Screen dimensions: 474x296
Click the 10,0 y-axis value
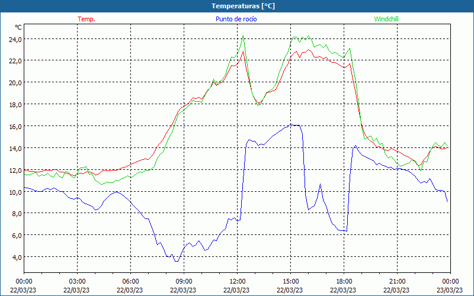pos(15,192)
